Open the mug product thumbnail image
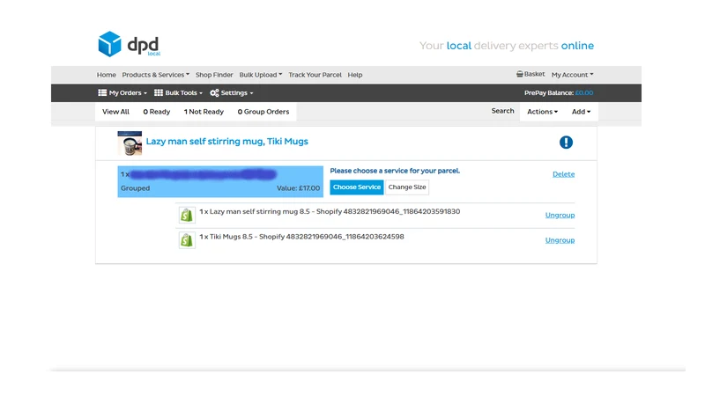 pyautogui.click(x=130, y=143)
